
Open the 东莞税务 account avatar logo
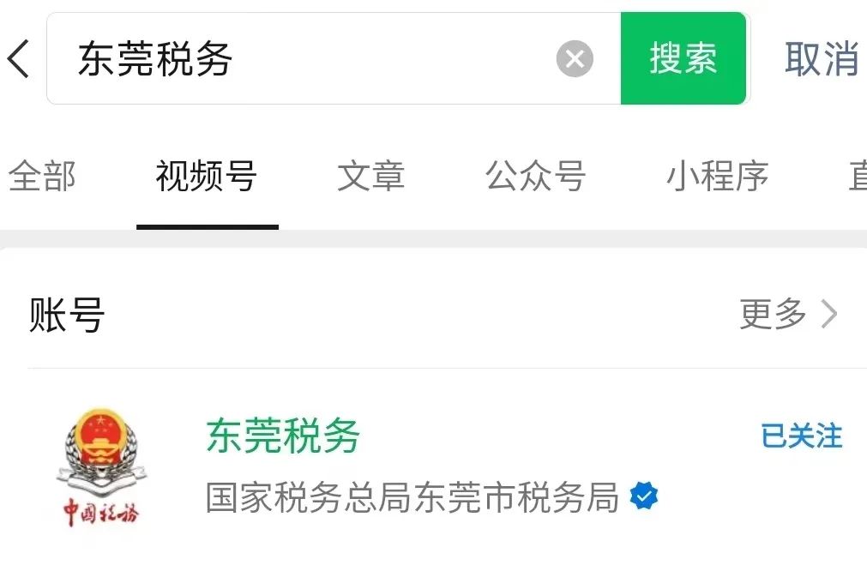point(101,467)
